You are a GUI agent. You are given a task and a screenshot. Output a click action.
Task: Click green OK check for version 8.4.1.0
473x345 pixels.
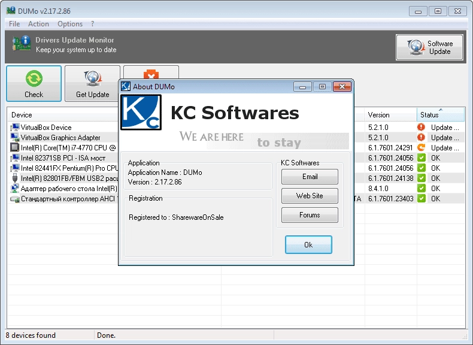(x=422, y=188)
